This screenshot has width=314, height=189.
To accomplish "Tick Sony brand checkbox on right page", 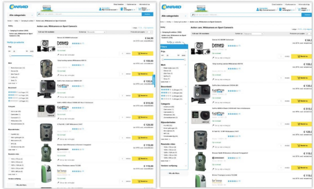I will coord(162,79).
